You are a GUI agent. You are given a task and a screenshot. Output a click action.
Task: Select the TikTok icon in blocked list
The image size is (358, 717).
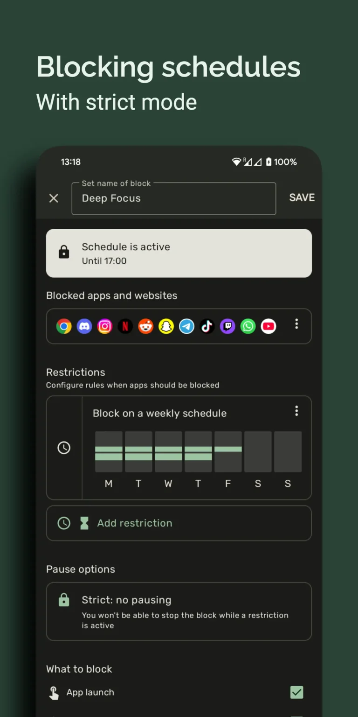207,326
